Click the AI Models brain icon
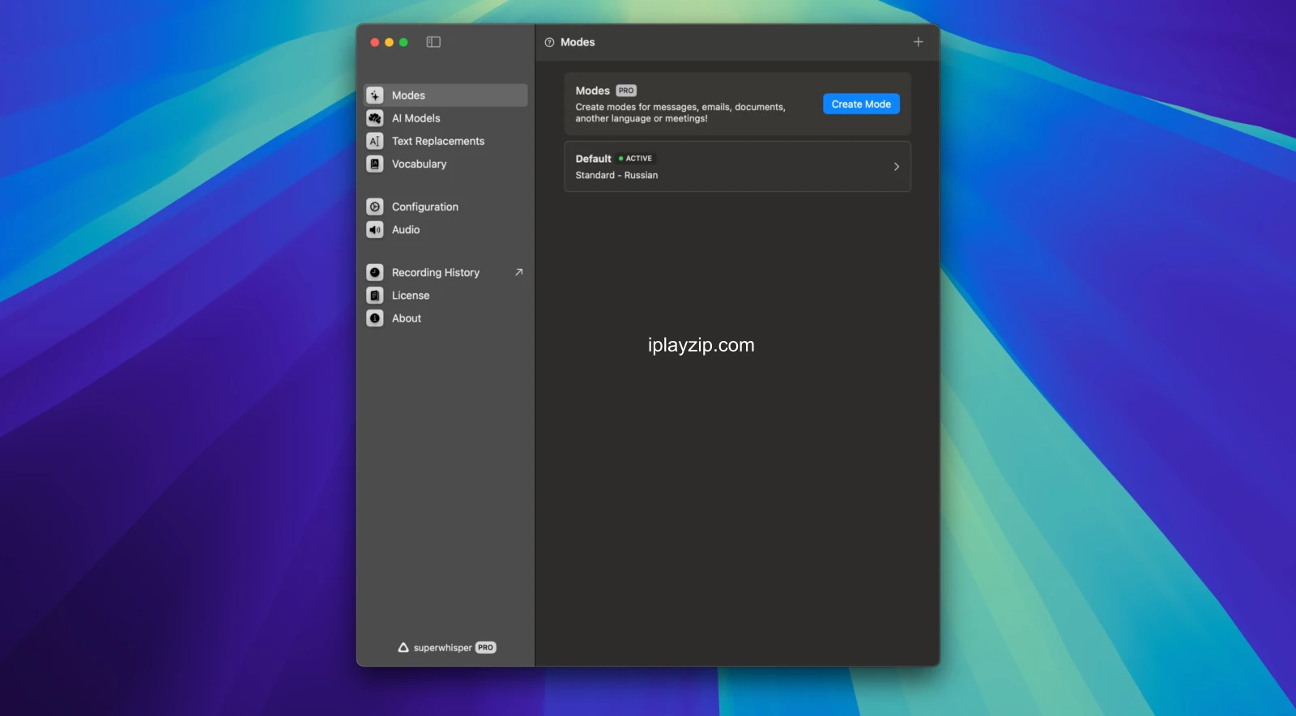 [375, 118]
